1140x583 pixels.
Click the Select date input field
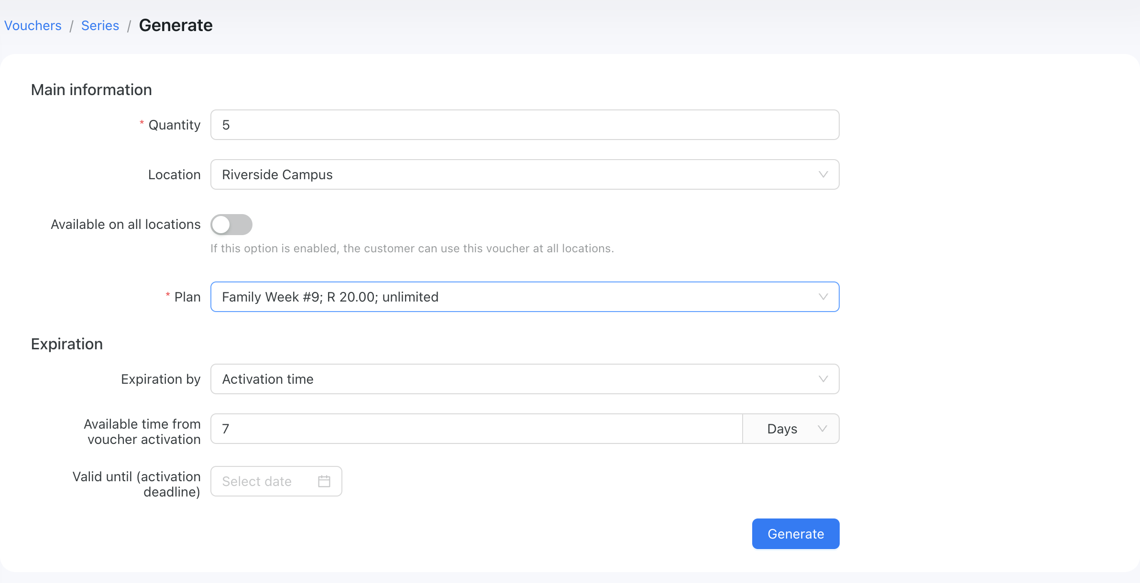coord(276,481)
